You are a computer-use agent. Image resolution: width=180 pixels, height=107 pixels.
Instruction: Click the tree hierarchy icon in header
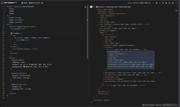pos(166,3)
